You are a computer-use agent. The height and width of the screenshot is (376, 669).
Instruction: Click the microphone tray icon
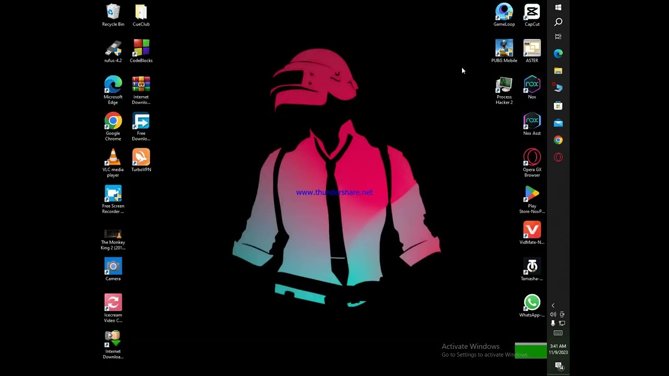[x=553, y=323]
